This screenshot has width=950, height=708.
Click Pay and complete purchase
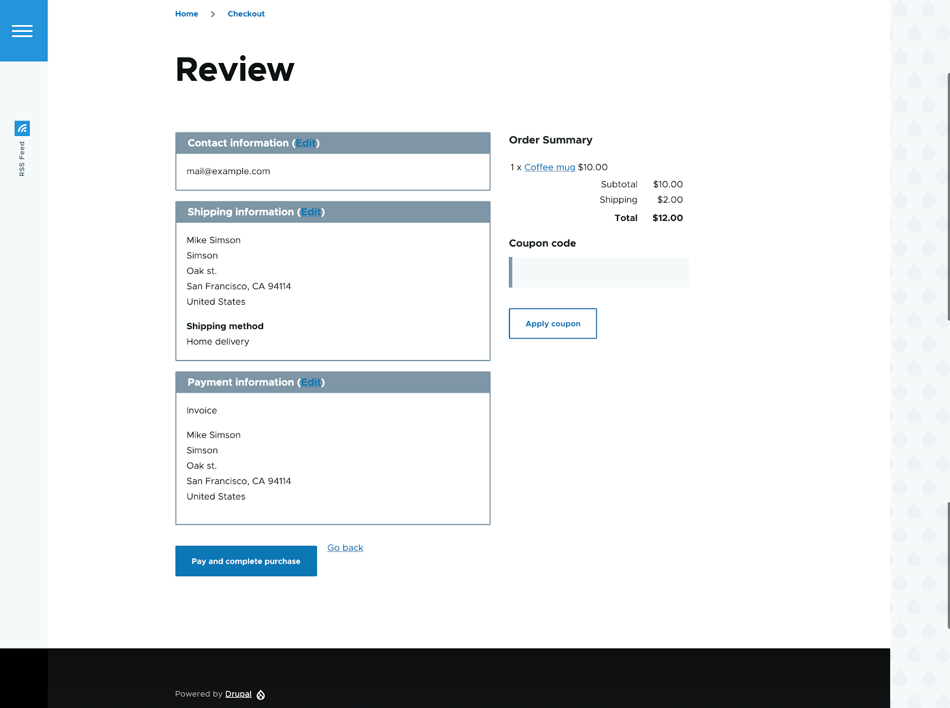[x=246, y=561]
